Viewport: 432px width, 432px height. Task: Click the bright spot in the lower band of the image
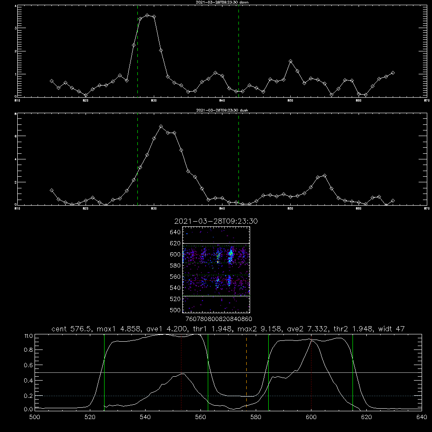pos(229,280)
